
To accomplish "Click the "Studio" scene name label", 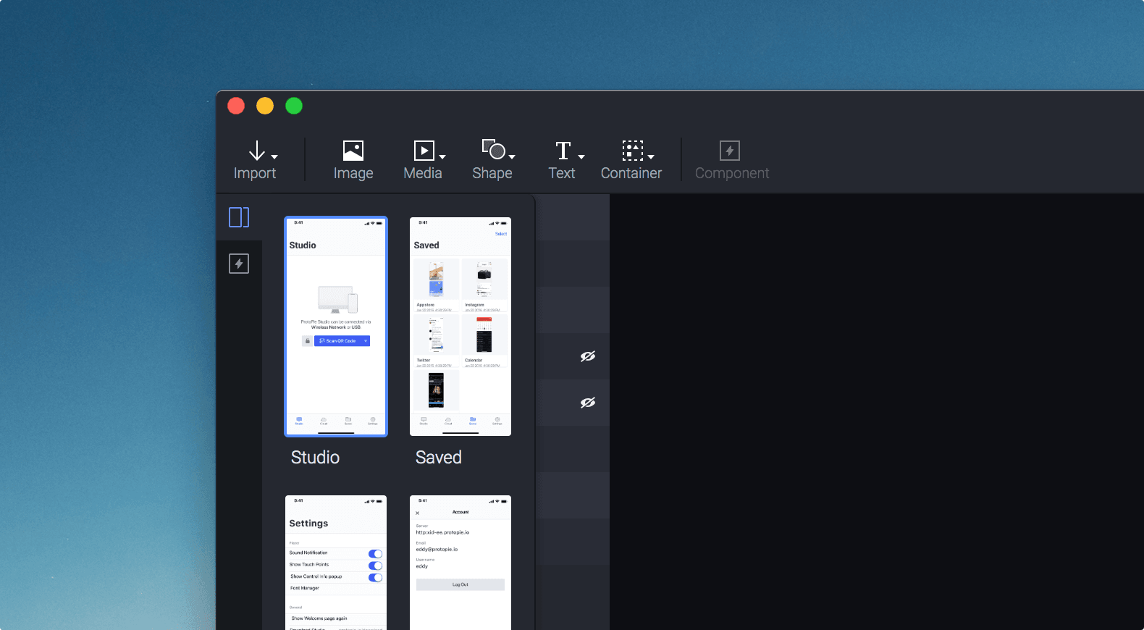I will point(315,458).
